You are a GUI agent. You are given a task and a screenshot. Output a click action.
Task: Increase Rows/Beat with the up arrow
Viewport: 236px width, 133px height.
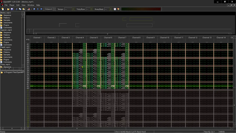[x=111, y=8]
